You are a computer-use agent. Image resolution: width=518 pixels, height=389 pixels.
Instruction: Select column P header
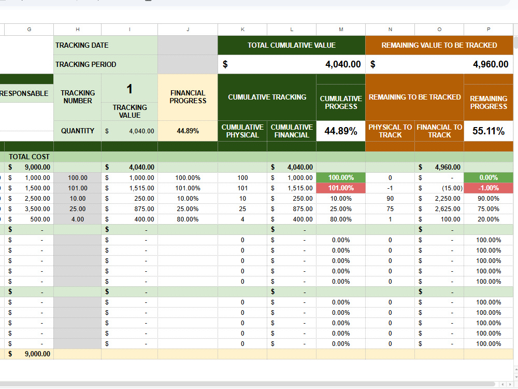pyautogui.click(x=488, y=30)
